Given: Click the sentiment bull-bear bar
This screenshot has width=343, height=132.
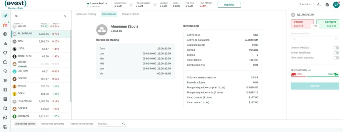Looking at the screenshot, I should point(315,77).
